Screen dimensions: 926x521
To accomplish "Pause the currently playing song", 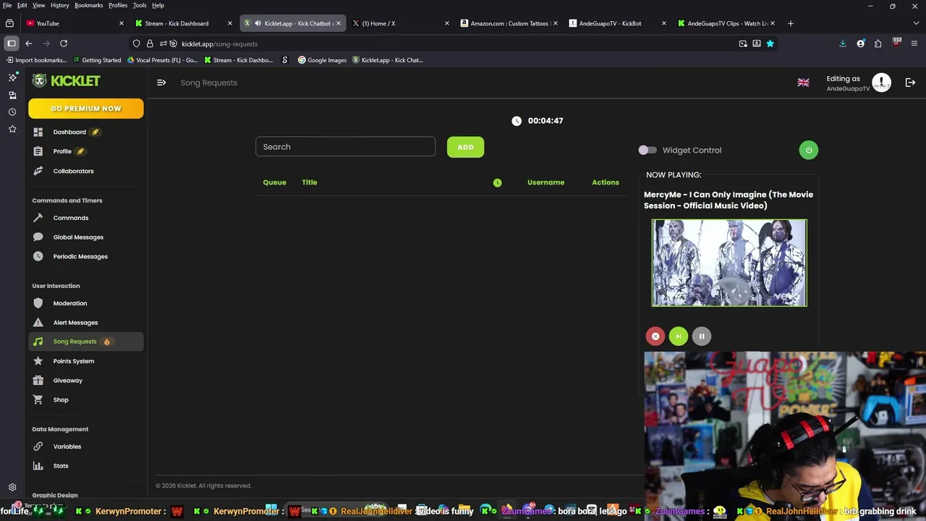I will point(702,336).
